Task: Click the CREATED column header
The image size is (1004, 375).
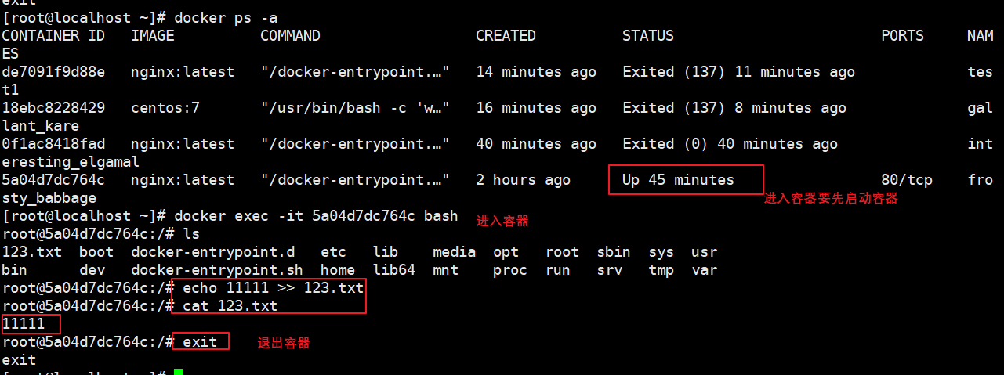Action: (506, 35)
